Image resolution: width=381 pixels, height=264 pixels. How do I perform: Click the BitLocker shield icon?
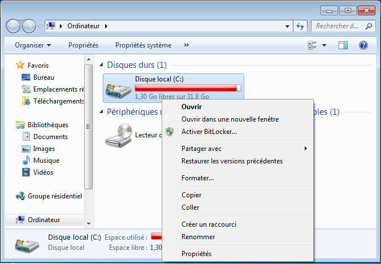point(170,132)
